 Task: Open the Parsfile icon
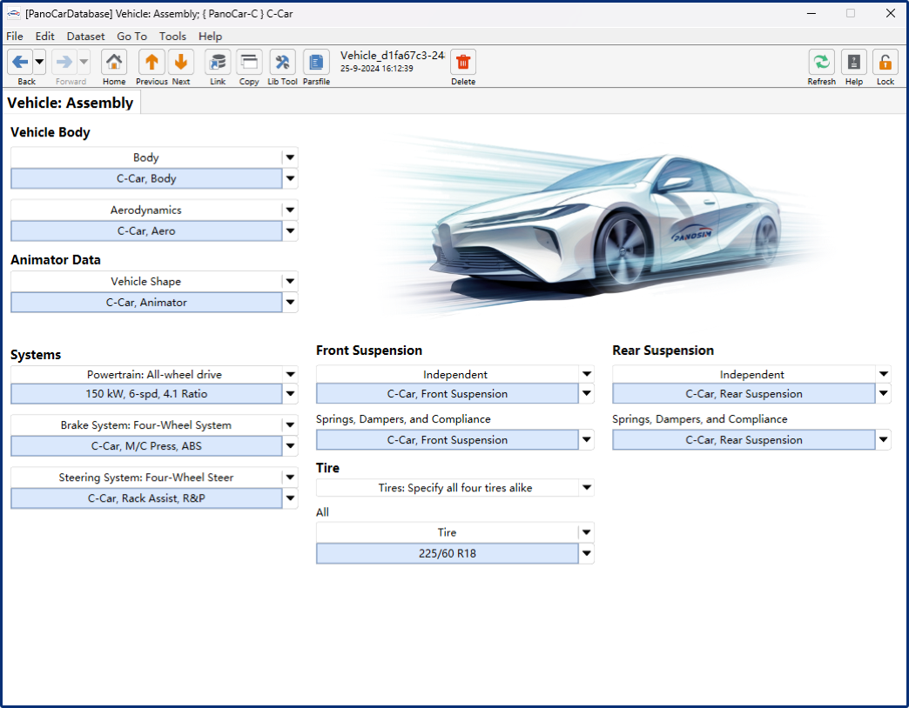pos(316,62)
